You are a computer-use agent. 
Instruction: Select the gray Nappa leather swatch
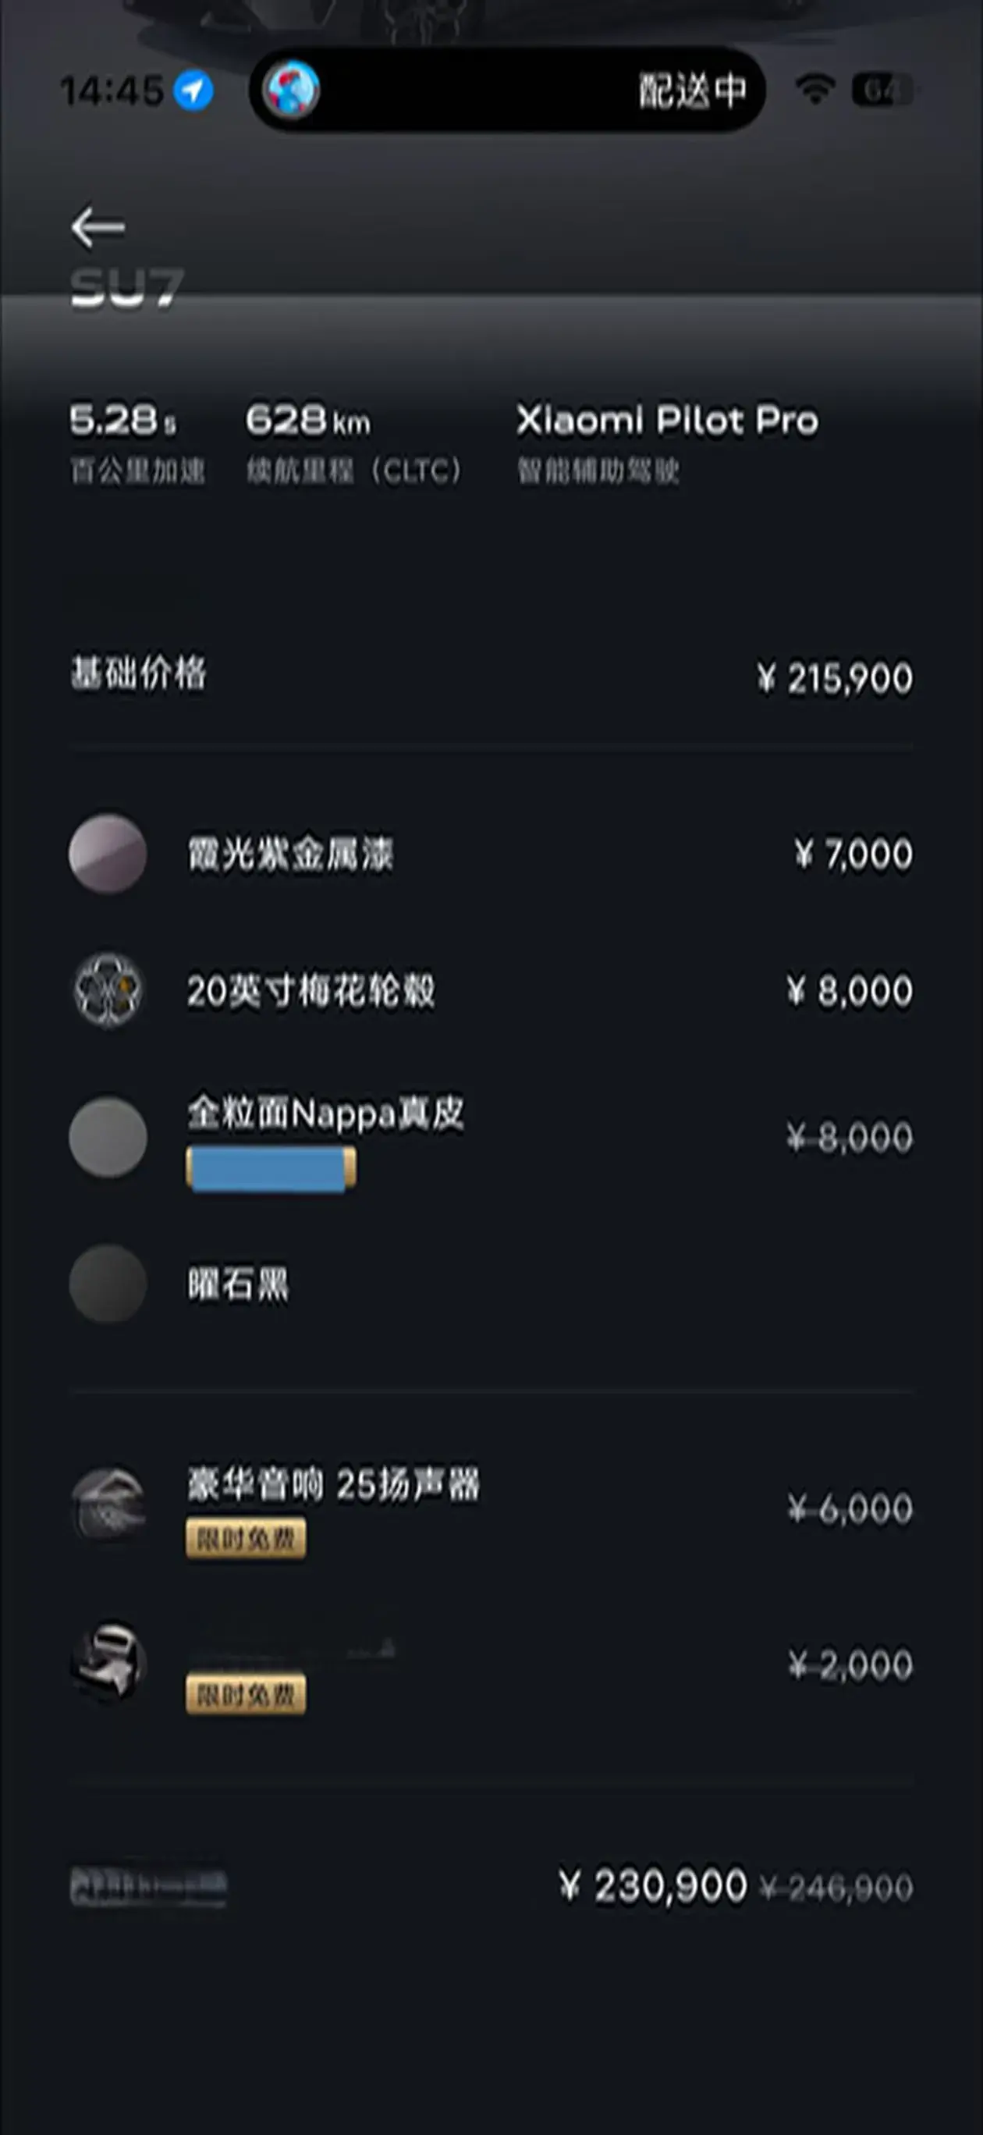[x=108, y=1136]
